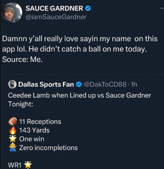Click the 1h timestamp on quoted tweet
This screenshot has height=169, width=164.
click(x=134, y=84)
